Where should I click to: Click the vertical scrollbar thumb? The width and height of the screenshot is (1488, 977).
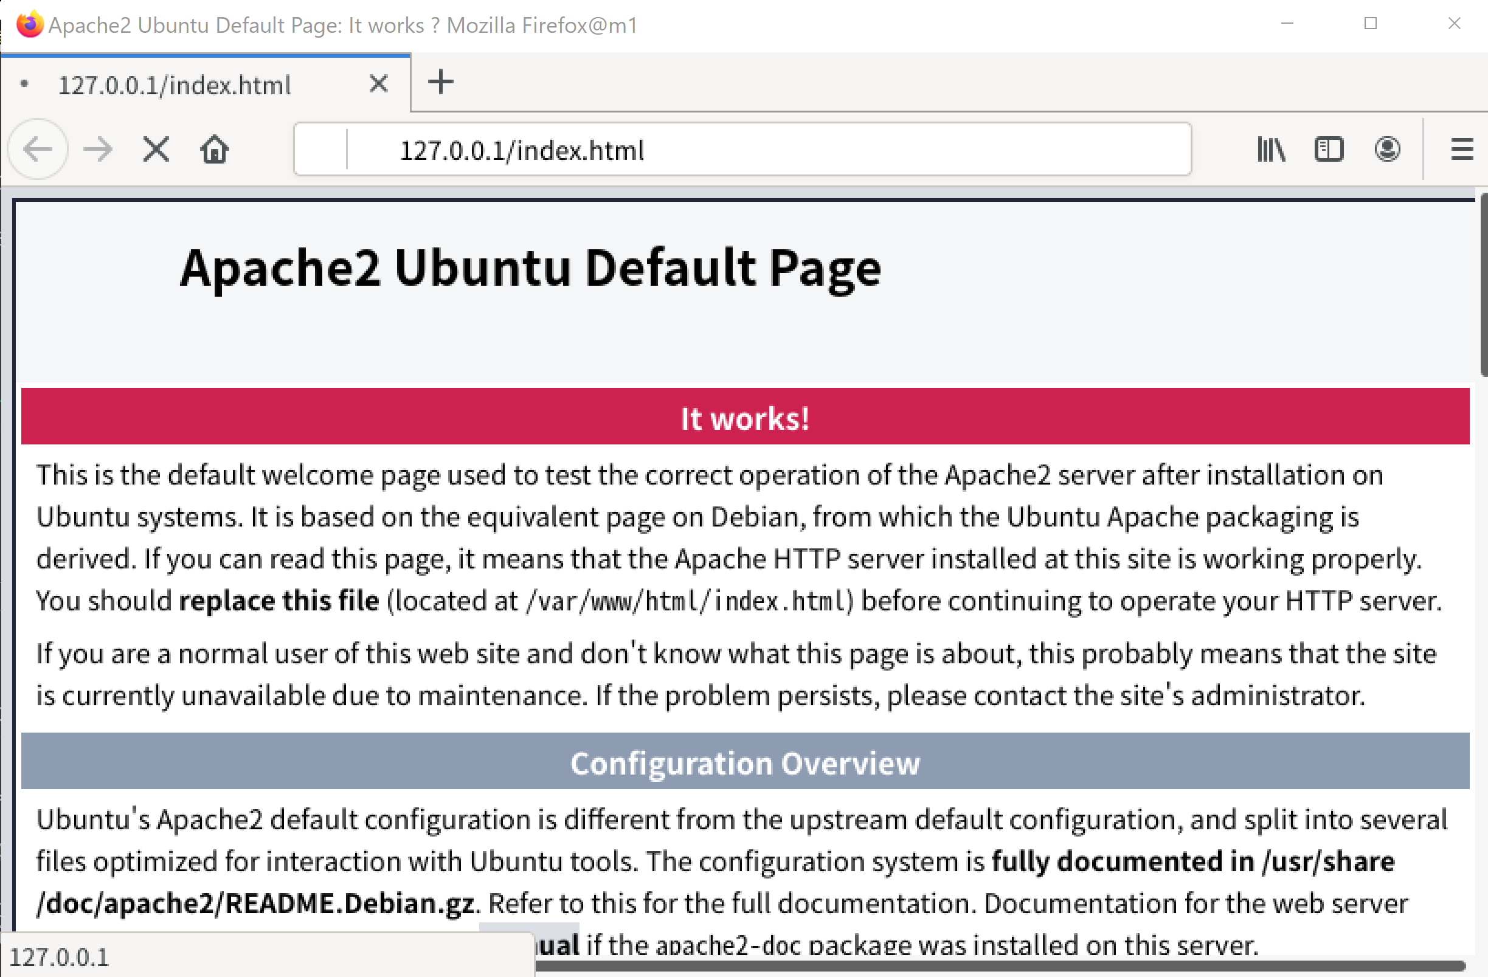pos(1484,285)
